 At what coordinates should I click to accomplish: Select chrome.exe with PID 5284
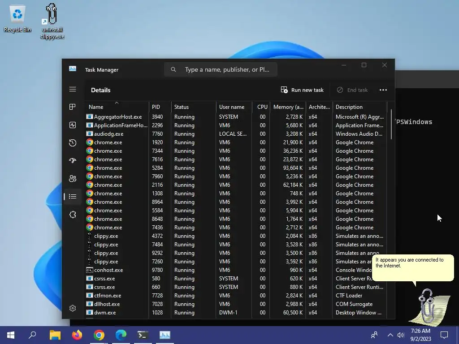pos(236,168)
